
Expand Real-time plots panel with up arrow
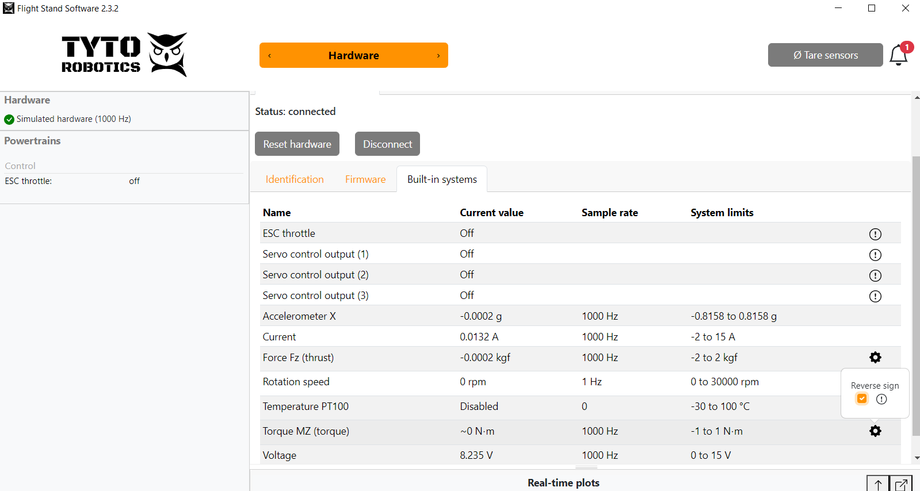pos(877,484)
